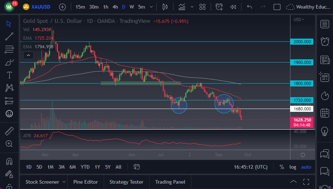Open the Pine Editor tab
The width and height of the screenshot is (333, 189).
coord(85,182)
